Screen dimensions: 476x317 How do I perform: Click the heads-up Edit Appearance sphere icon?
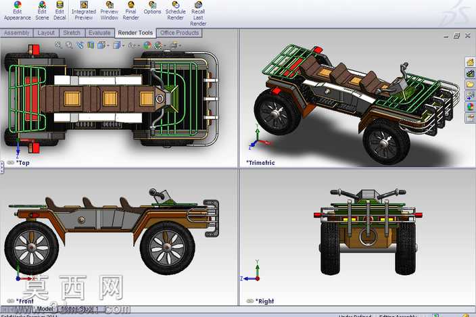coord(147,45)
